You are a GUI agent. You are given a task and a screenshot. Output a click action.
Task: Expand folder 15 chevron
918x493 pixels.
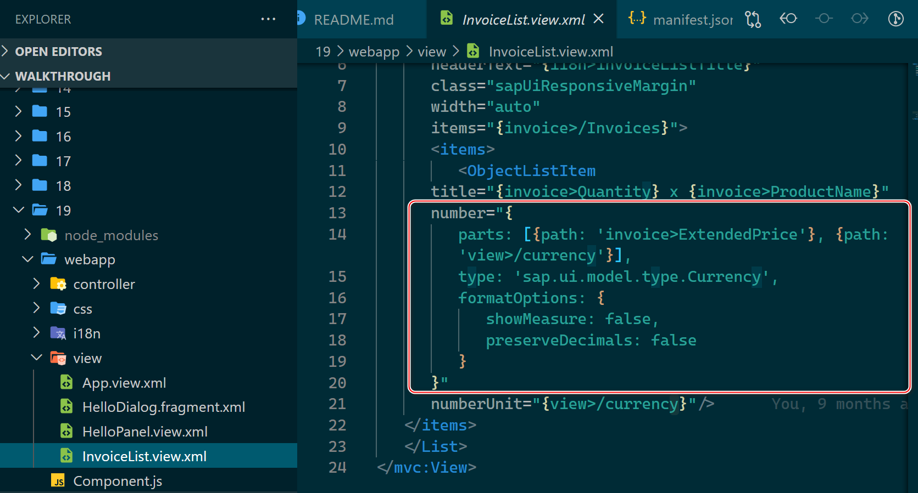click(18, 112)
